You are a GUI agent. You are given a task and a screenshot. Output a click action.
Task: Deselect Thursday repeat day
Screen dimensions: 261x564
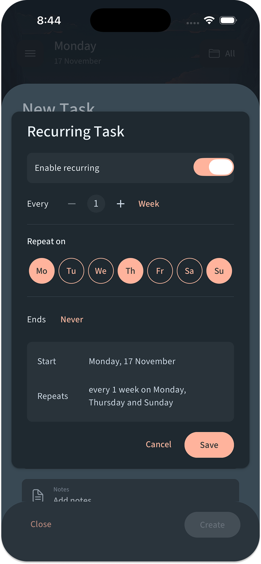[x=130, y=271]
